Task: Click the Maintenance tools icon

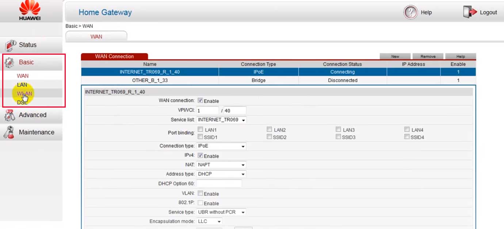Action: [9, 132]
